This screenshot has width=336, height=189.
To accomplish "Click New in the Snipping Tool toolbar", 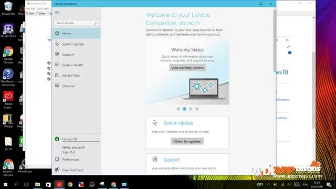I will [x=30, y=13].
